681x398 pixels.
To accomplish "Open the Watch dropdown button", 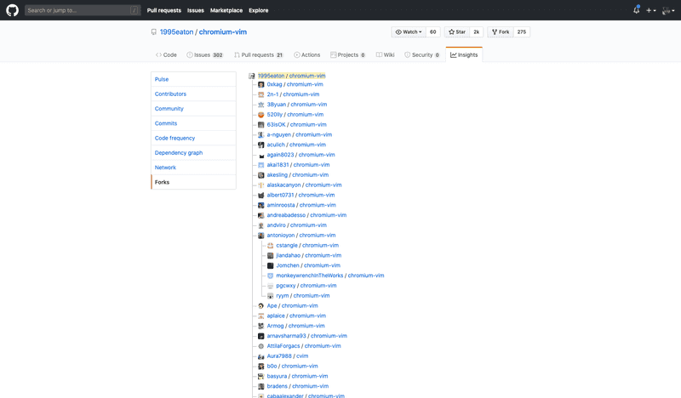I will 409,32.
